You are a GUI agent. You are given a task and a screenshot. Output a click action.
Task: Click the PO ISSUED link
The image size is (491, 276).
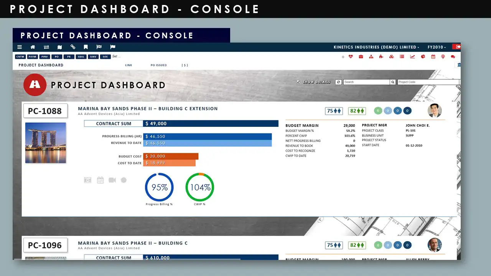coord(159,65)
